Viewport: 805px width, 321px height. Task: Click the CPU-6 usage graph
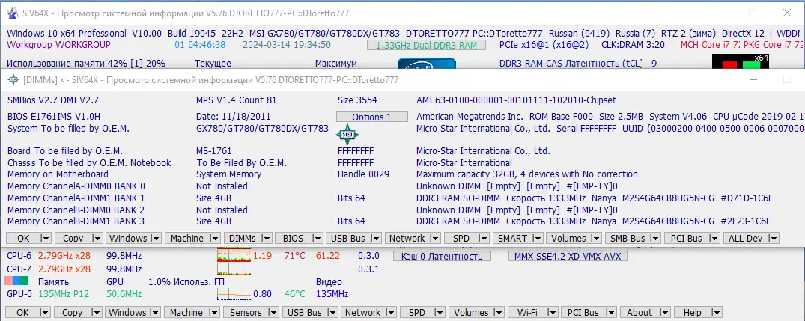click(x=234, y=255)
